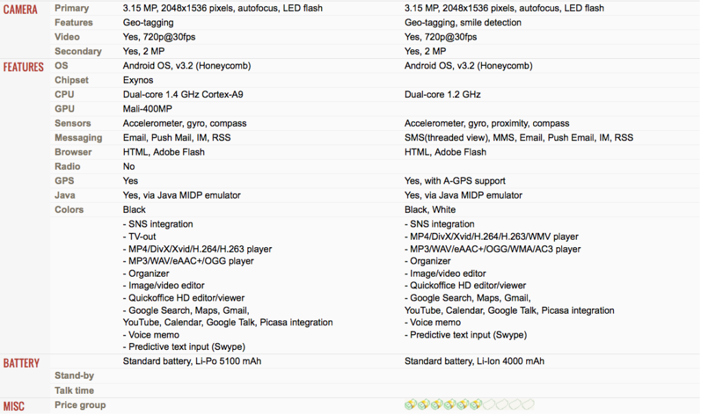Image resolution: width=701 pixels, height=415 pixels.
Task: Select the Colors row label
Action: [69, 210]
